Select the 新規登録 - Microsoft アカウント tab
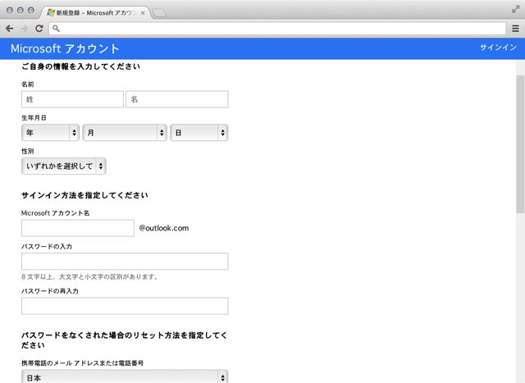 point(95,13)
